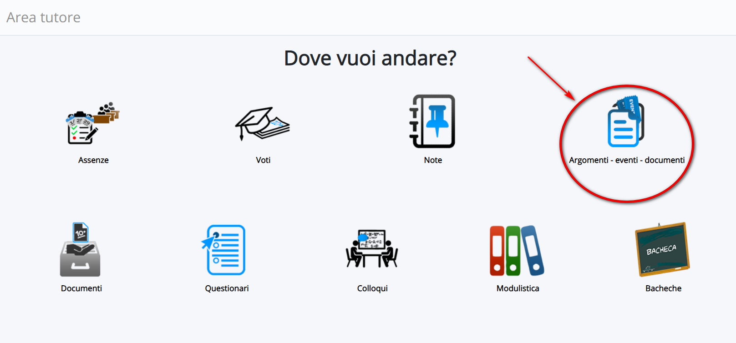
Task: Launch the Questionari checklist icon
Action: 224,250
